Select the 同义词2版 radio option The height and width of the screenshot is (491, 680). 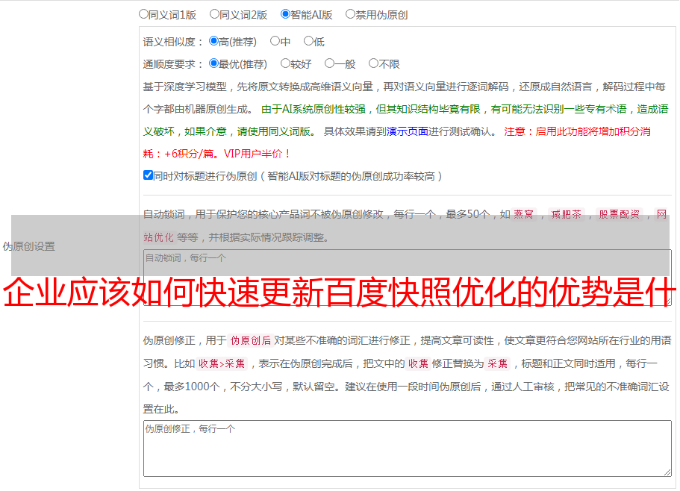pos(214,14)
